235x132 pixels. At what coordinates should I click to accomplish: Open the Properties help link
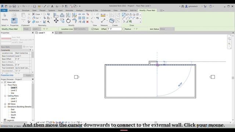[7, 75]
